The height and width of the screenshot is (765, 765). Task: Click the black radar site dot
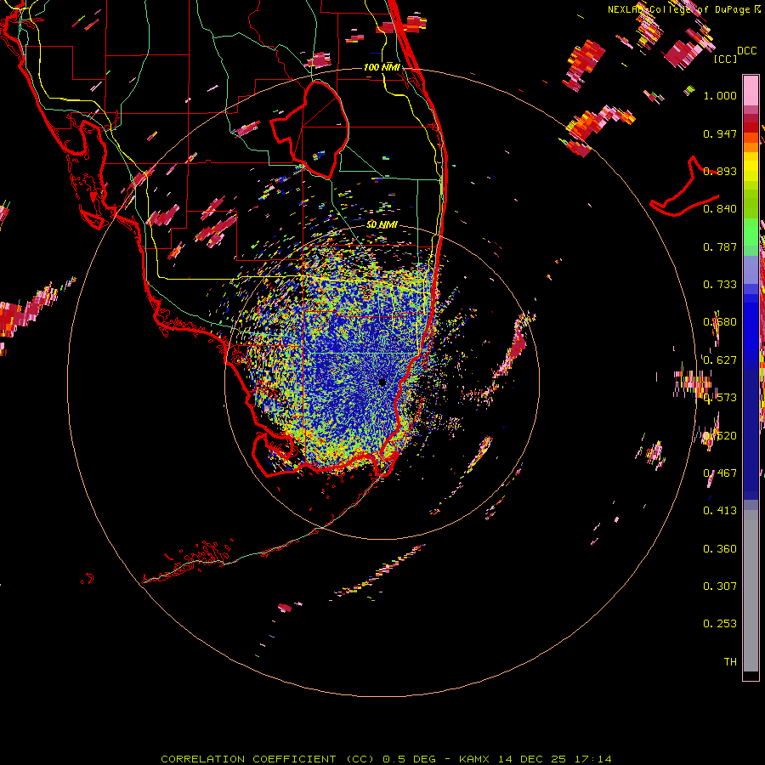click(x=382, y=382)
